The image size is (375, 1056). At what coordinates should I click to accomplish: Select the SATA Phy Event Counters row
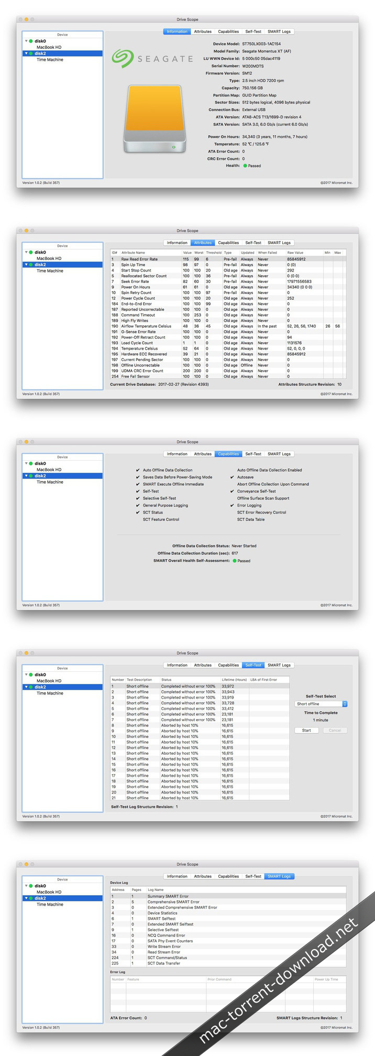coord(228,941)
